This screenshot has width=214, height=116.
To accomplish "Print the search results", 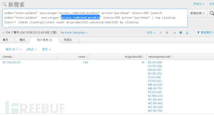I will click(x=181, y=32).
